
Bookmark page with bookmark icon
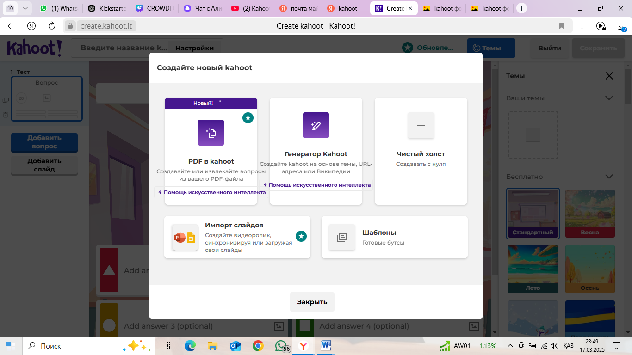point(562,26)
